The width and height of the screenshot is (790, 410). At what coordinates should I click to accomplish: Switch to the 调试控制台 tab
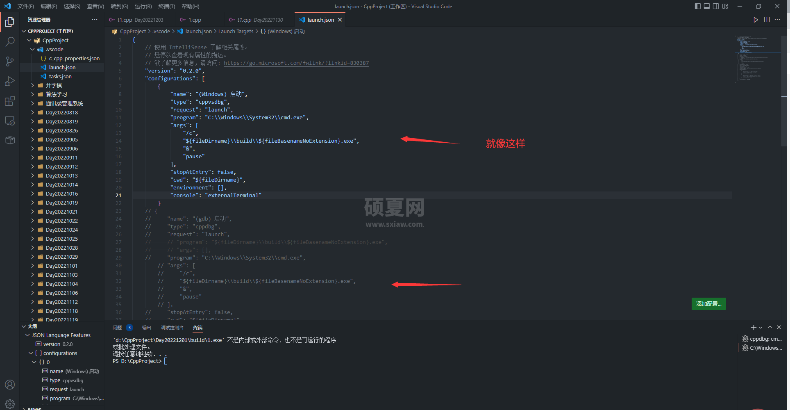tap(172, 328)
